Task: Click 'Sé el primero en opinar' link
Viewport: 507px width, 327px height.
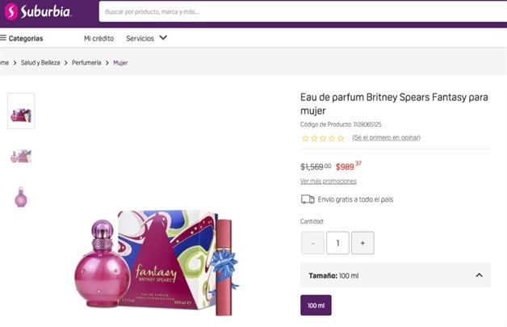Action: tap(386, 138)
